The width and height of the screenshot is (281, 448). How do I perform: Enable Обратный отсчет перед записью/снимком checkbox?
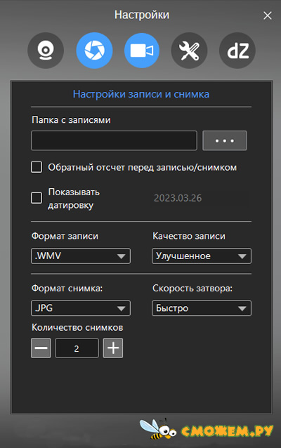pos(37,167)
